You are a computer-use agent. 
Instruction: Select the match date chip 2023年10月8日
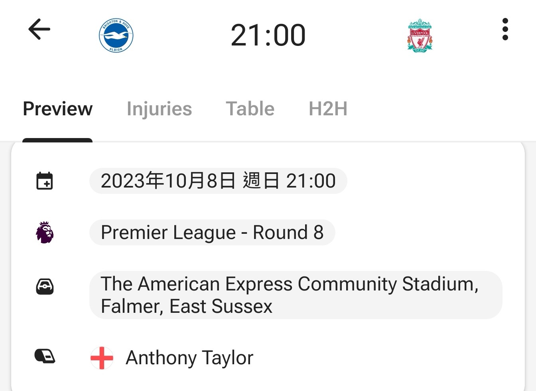click(218, 181)
